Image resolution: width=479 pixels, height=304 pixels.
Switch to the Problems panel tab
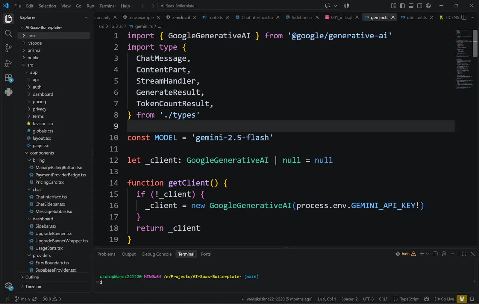[x=106, y=254]
